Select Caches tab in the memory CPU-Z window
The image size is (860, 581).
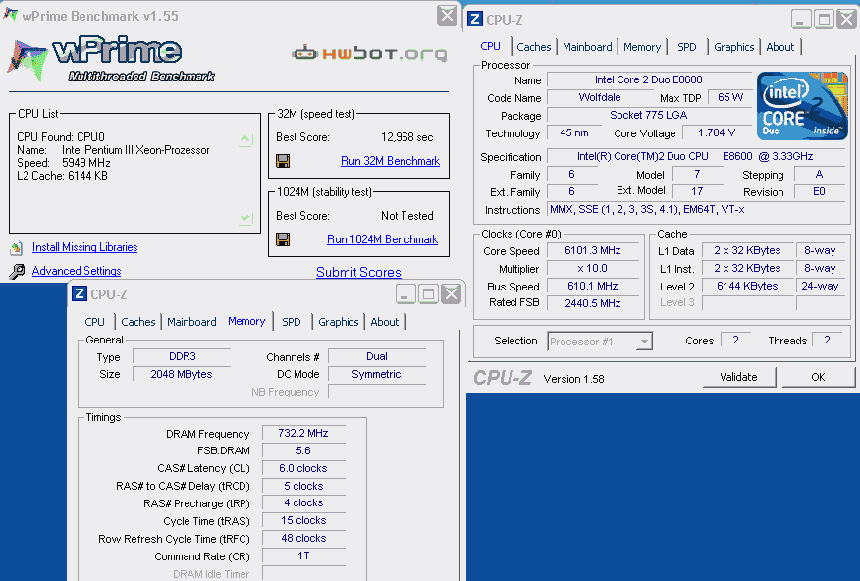138,322
